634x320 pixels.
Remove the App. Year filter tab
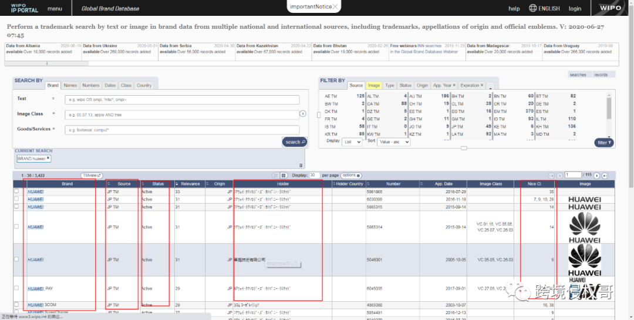point(454,85)
